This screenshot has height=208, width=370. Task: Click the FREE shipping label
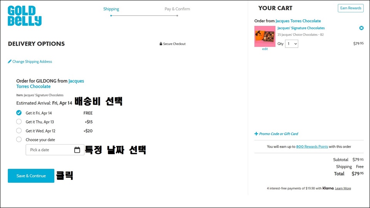88,113
